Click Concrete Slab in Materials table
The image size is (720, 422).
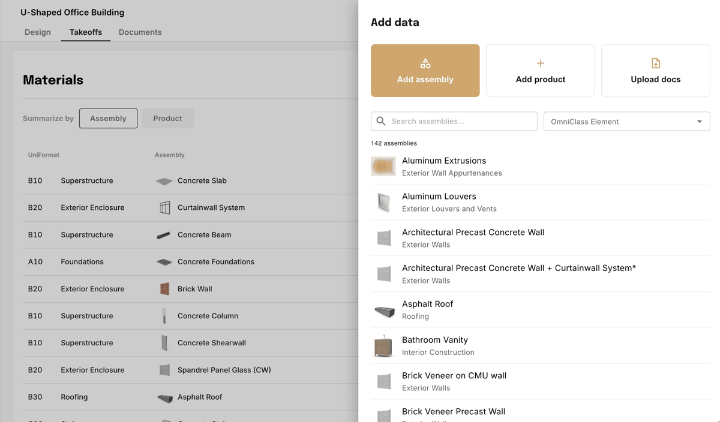click(202, 180)
